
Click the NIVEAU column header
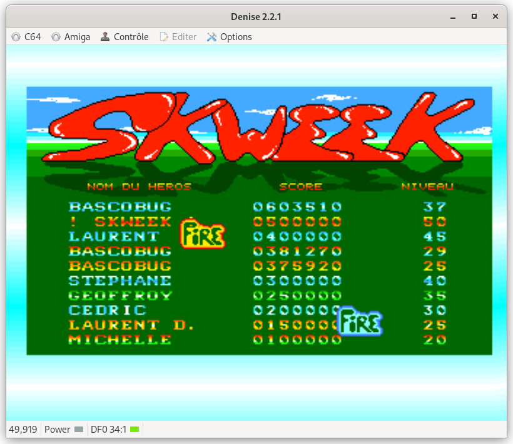tap(428, 187)
